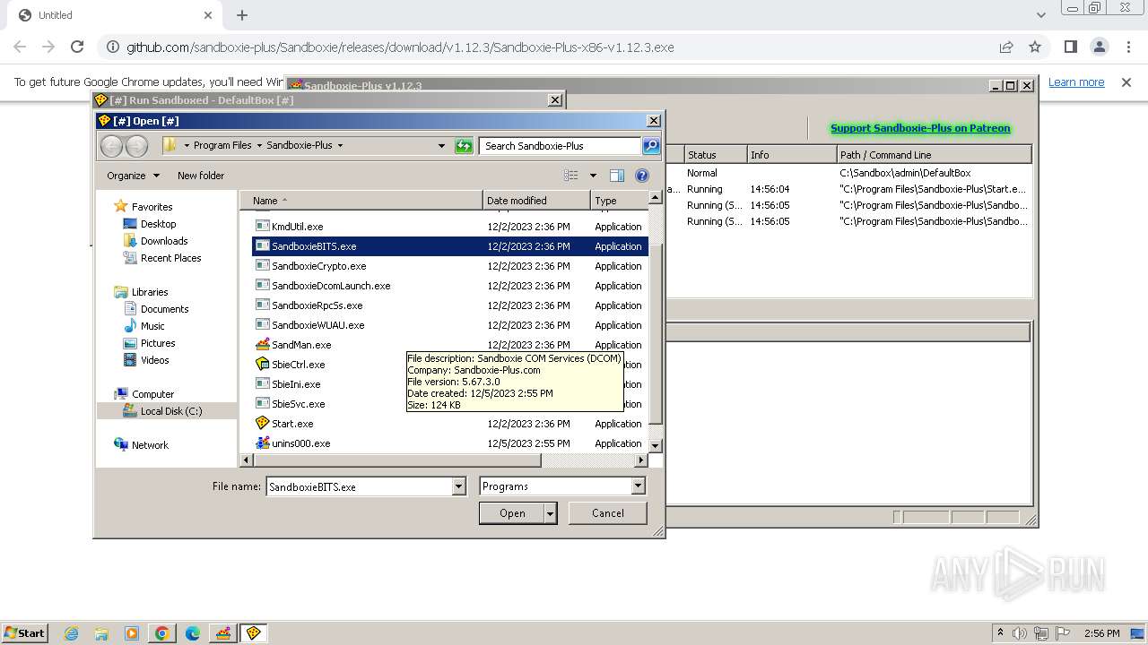Open dialog help icon
The height and width of the screenshot is (645, 1148).
[642, 176]
